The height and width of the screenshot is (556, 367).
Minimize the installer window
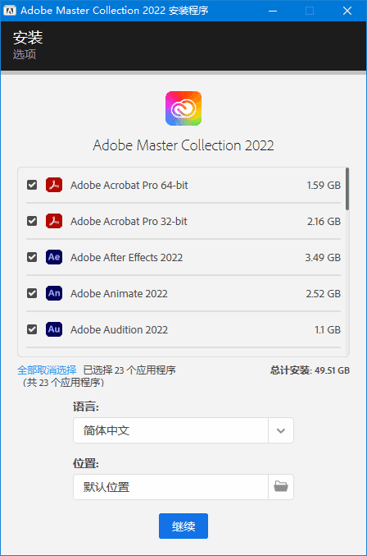273,11
